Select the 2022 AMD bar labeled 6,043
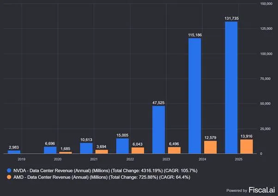Screen dimensions: 278x196 click(138, 150)
